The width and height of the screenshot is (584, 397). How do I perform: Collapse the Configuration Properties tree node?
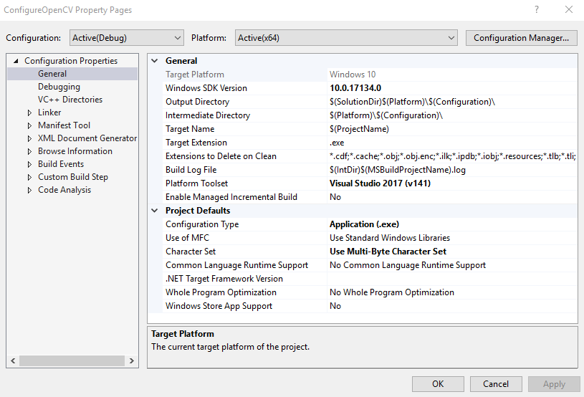click(x=16, y=61)
